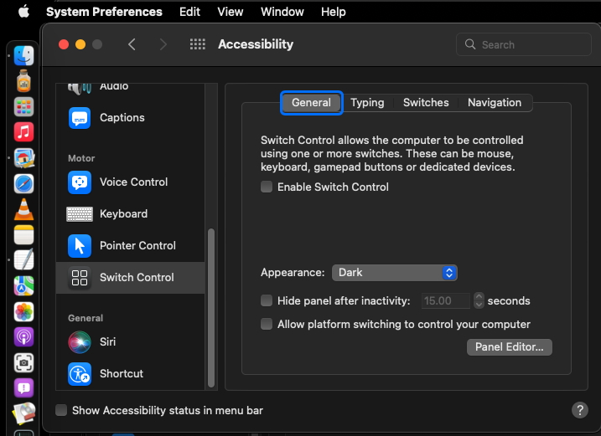Click the inactivity seconds stepper arrows
This screenshot has width=601, height=436.
click(x=479, y=300)
